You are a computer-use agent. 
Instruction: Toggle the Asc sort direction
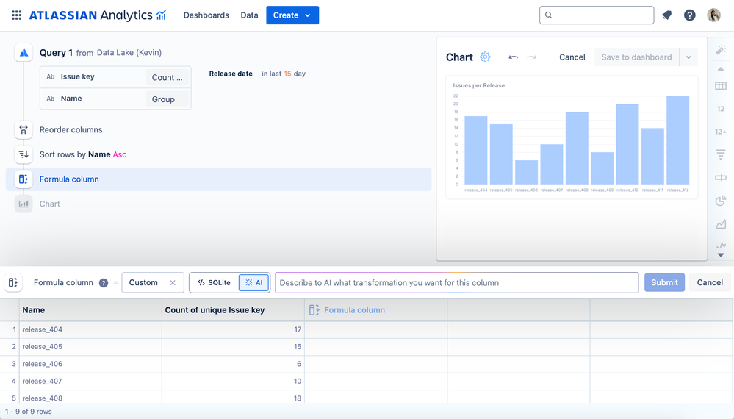click(x=119, y=154)
